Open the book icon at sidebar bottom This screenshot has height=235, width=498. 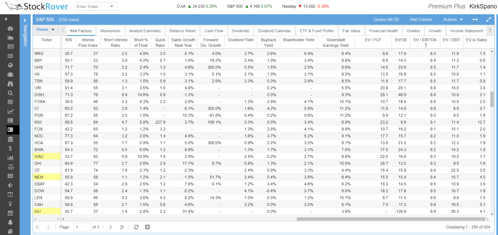coord(10,232)
